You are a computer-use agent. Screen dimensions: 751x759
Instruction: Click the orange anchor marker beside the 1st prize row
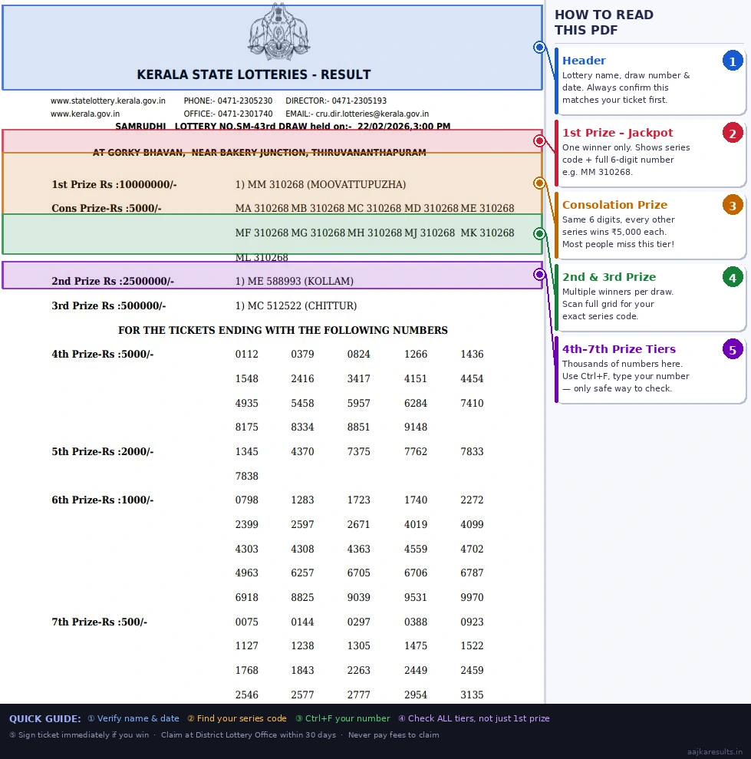click(539, 183)
